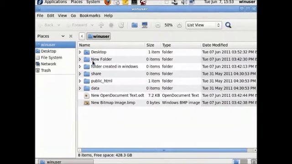The image size is (292, 164).
Task: Click the path bar left scroll arrow
Action: [82, 36]
